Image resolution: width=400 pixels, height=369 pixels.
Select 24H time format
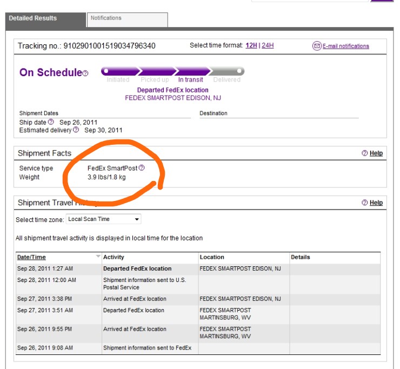point(268,45)
